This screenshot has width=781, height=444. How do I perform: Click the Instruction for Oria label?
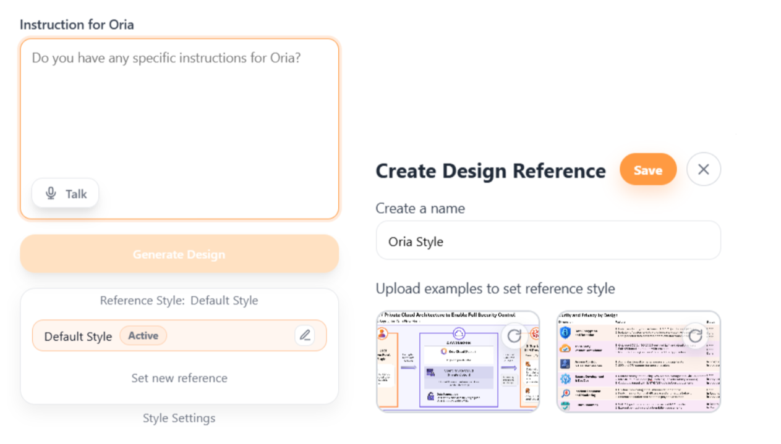coord(76,25)
